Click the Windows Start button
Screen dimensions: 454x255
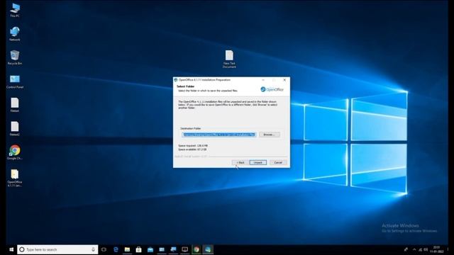coord(11,249)
